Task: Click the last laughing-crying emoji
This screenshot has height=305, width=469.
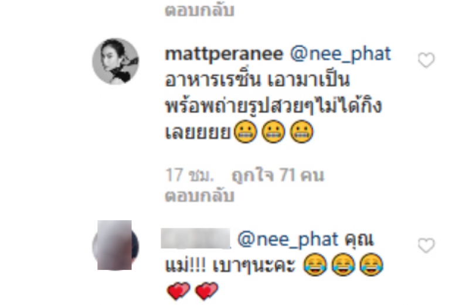Action: (x=371, y=265)
